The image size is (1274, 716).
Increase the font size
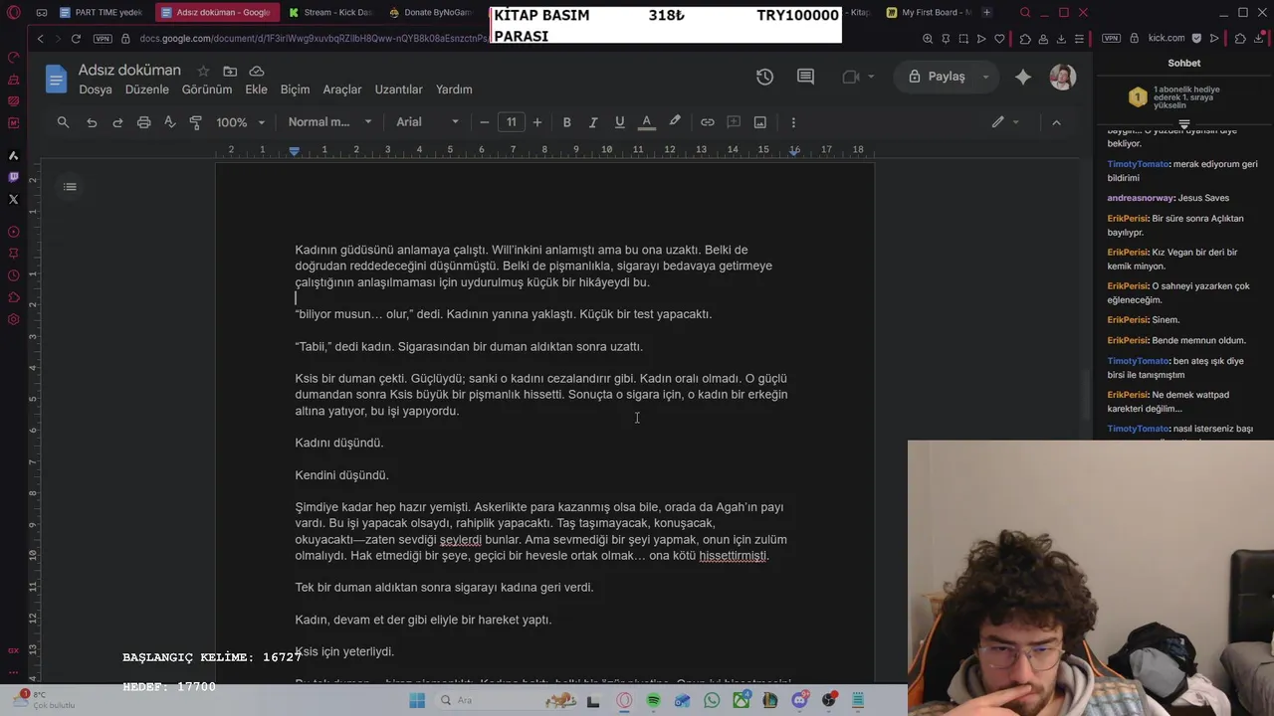pos(537,122)
